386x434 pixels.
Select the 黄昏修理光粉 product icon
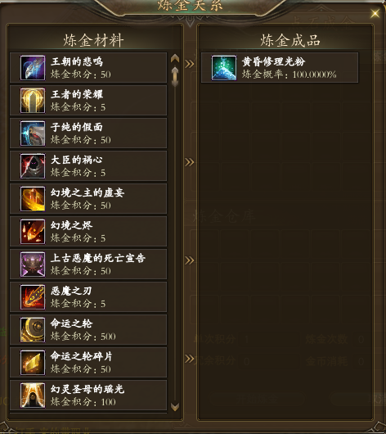pyautogui.click(x=224, y=68)
